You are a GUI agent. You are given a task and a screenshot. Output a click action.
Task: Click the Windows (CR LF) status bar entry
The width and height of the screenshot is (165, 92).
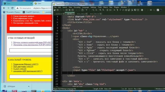click(x=160, y=89)
